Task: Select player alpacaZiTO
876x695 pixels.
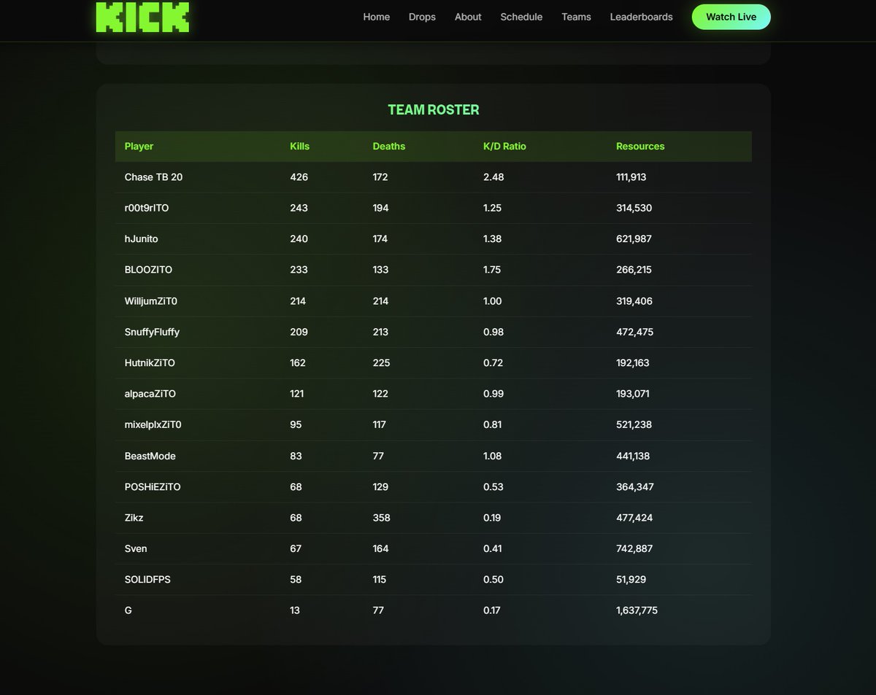Action: click(x=150, y=394)
